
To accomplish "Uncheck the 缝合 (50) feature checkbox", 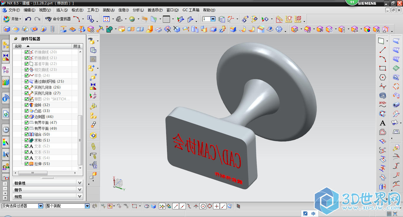I will [27, 134].
